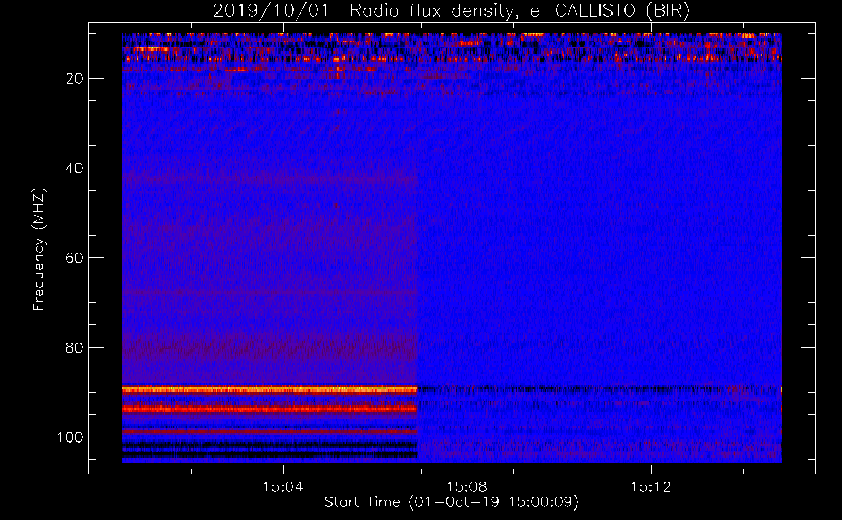The width and height of the screenshot is (842, 520).
Task: Select the 20 MHz frequency tick label
Action: [75, 79]
